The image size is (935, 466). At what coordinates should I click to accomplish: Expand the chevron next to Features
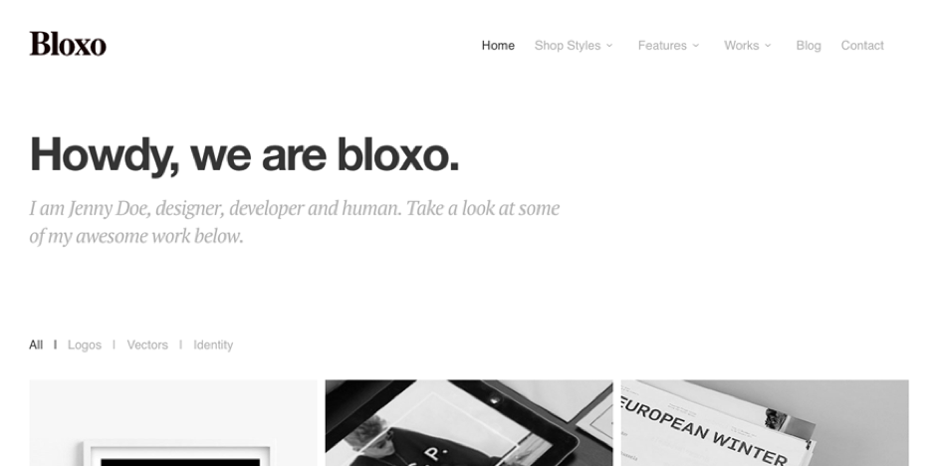click(696, 46)
